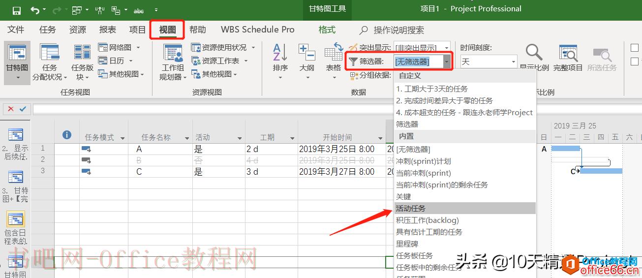This screenshot has height=278, width=642.
Task: Open the Filter (筛选器) combo box arrow
Action: [446, 62]
